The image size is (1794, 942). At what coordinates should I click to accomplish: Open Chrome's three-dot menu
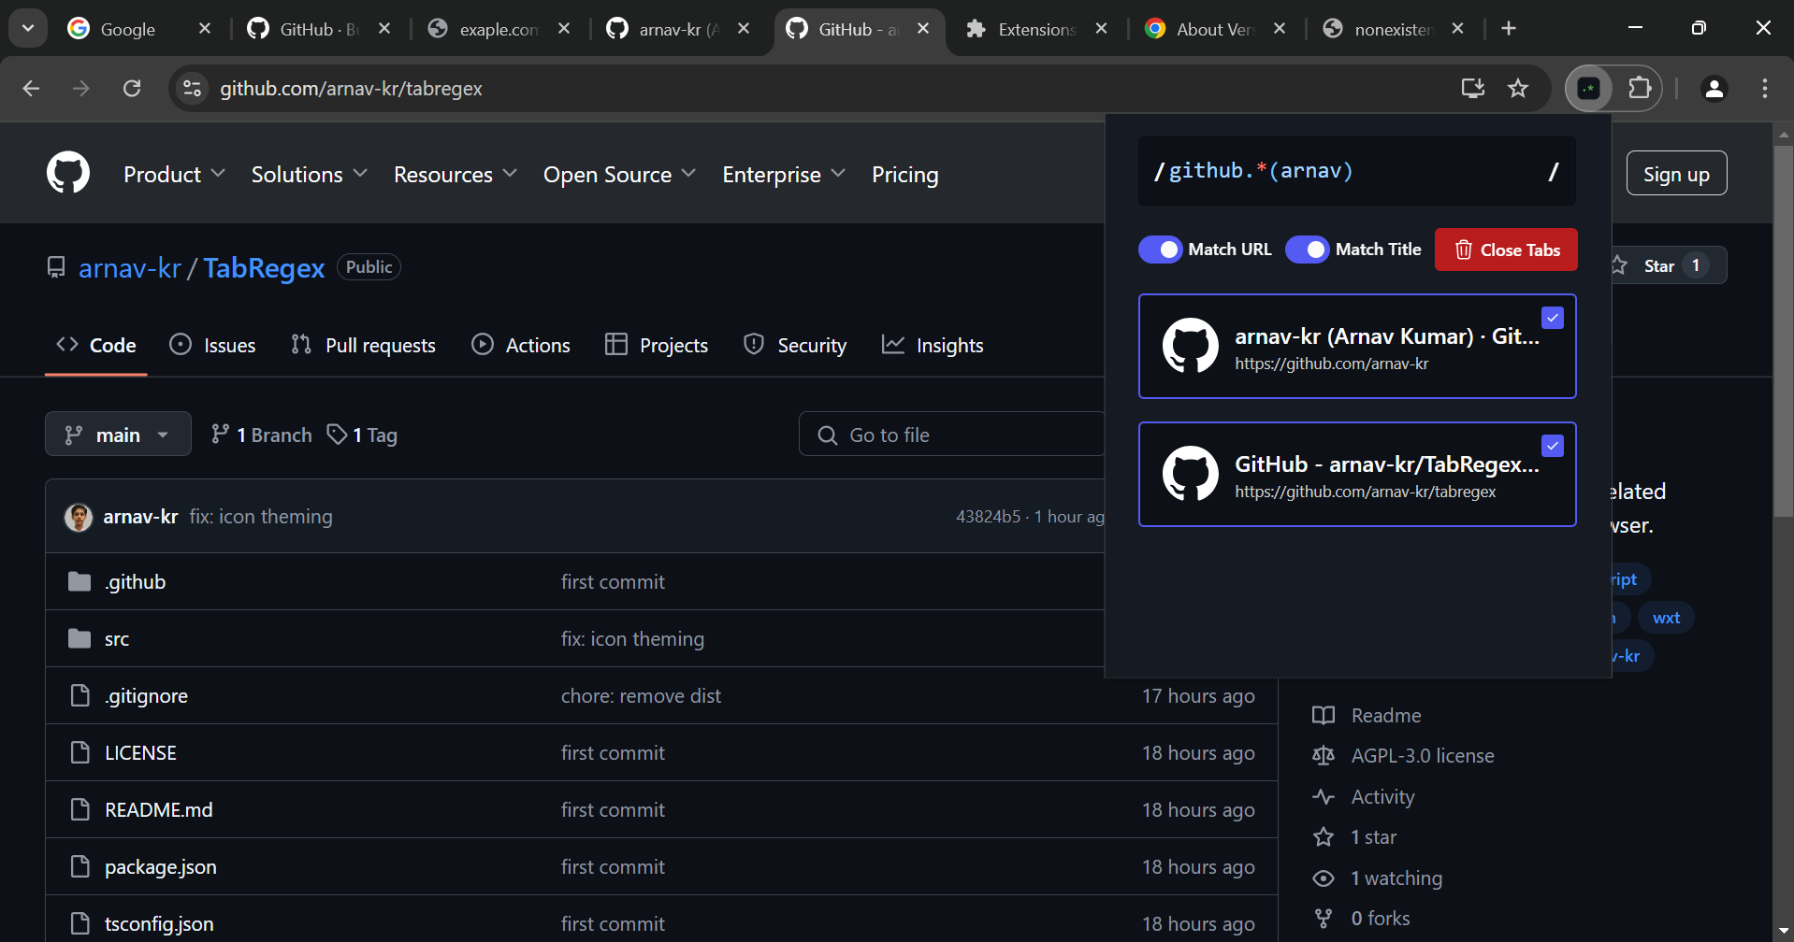[x=1765, y=89]
